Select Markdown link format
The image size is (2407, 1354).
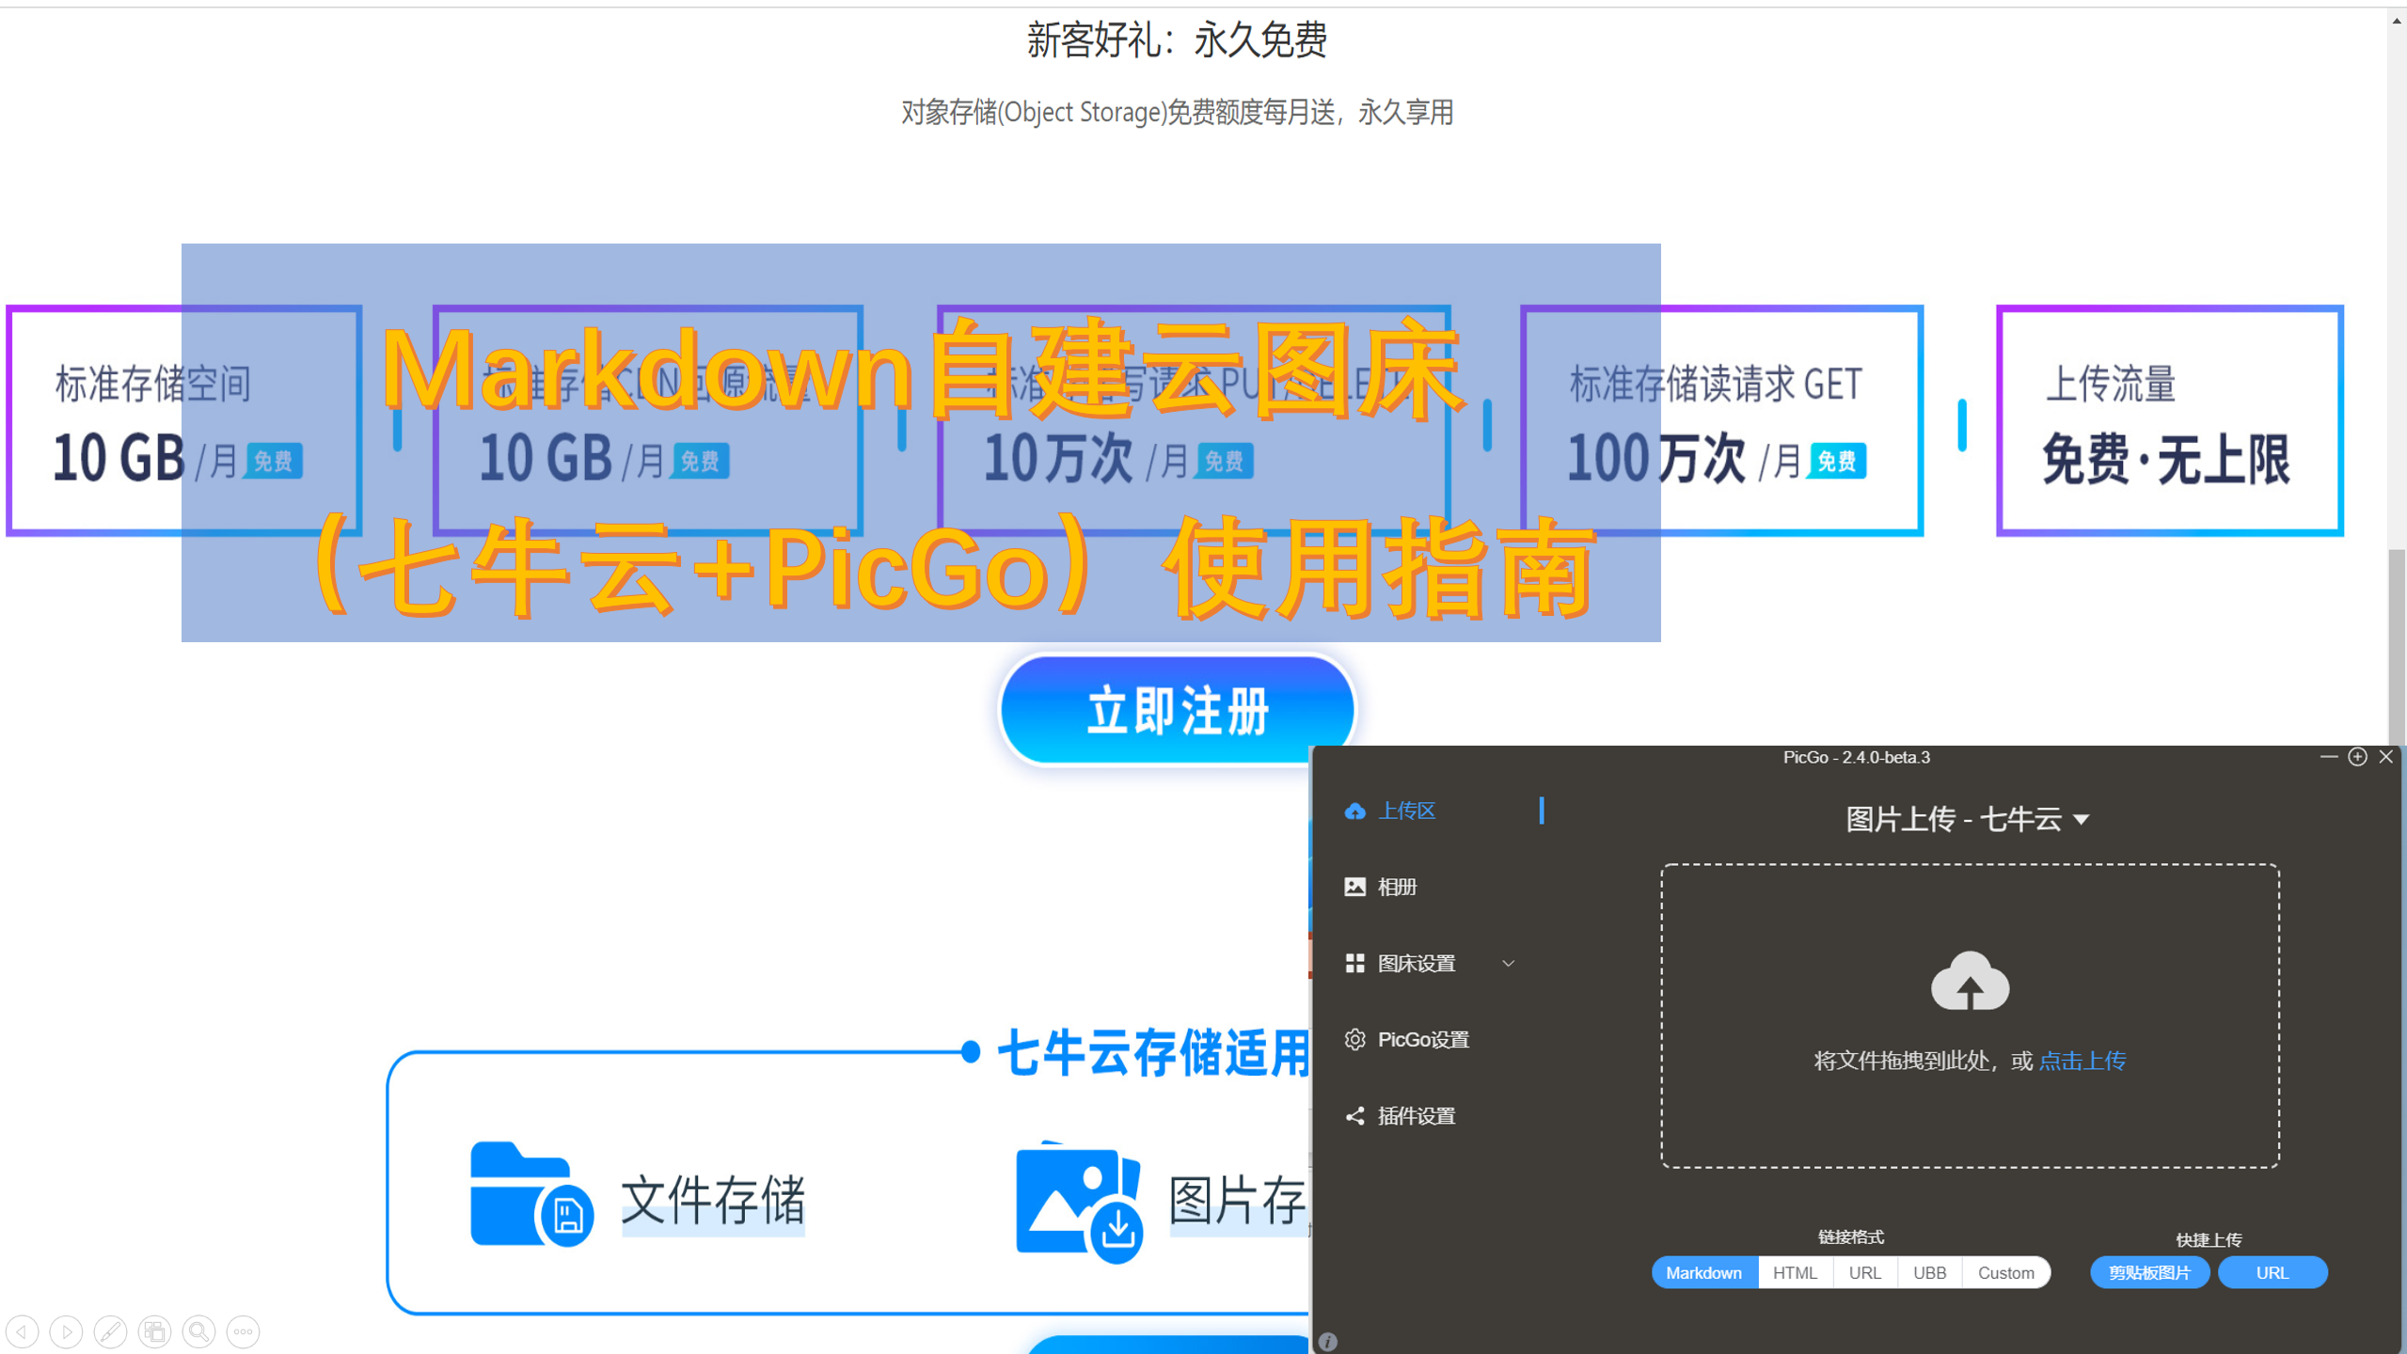[1704, 1273]
